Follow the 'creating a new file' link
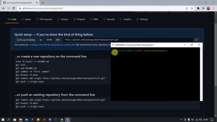The image size is (217, 122). tap(38, 45)
